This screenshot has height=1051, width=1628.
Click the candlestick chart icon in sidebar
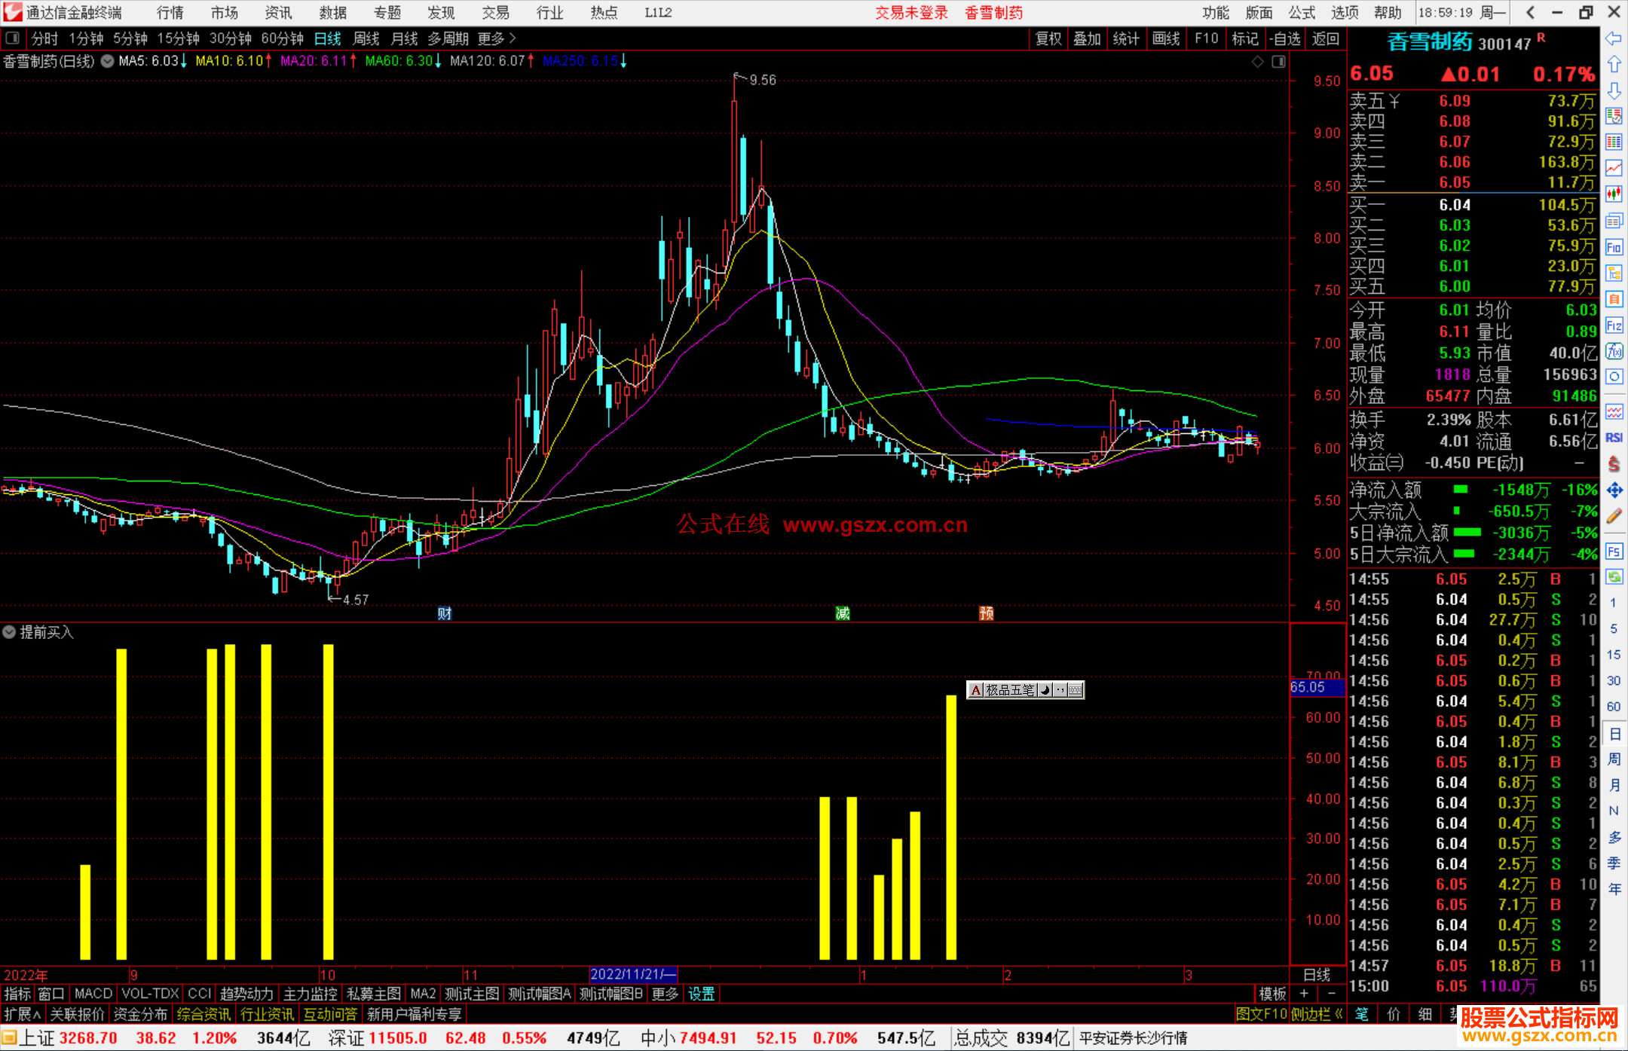click(1614, 194)
